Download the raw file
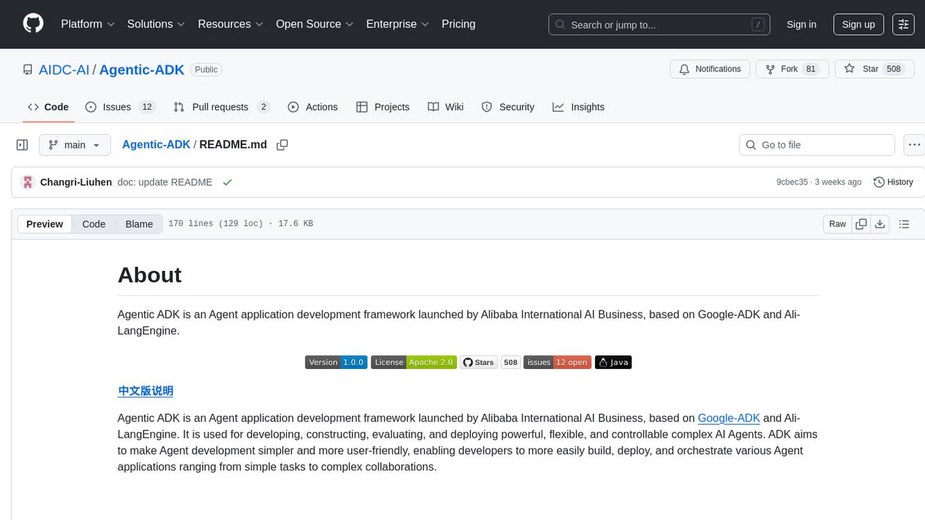This screenshot has width=925, height=520. [879, 224]
